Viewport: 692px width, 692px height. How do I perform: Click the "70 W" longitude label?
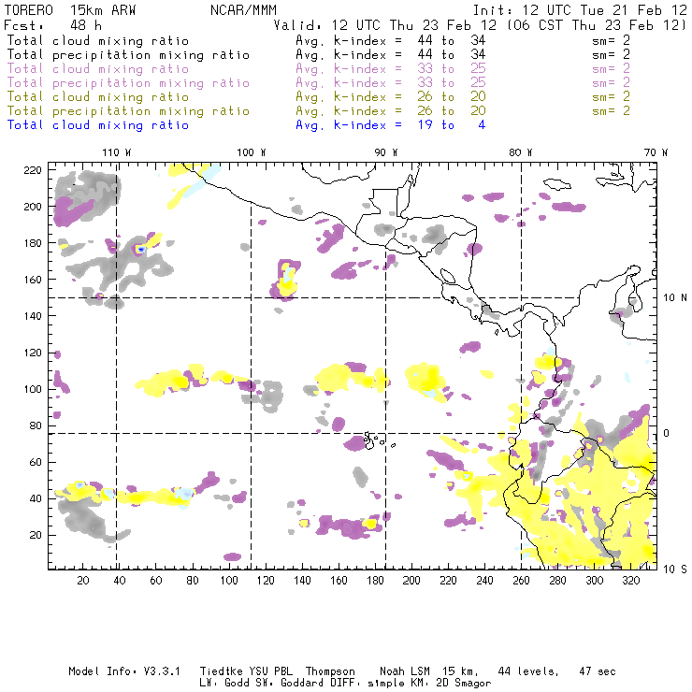(656, 152)
